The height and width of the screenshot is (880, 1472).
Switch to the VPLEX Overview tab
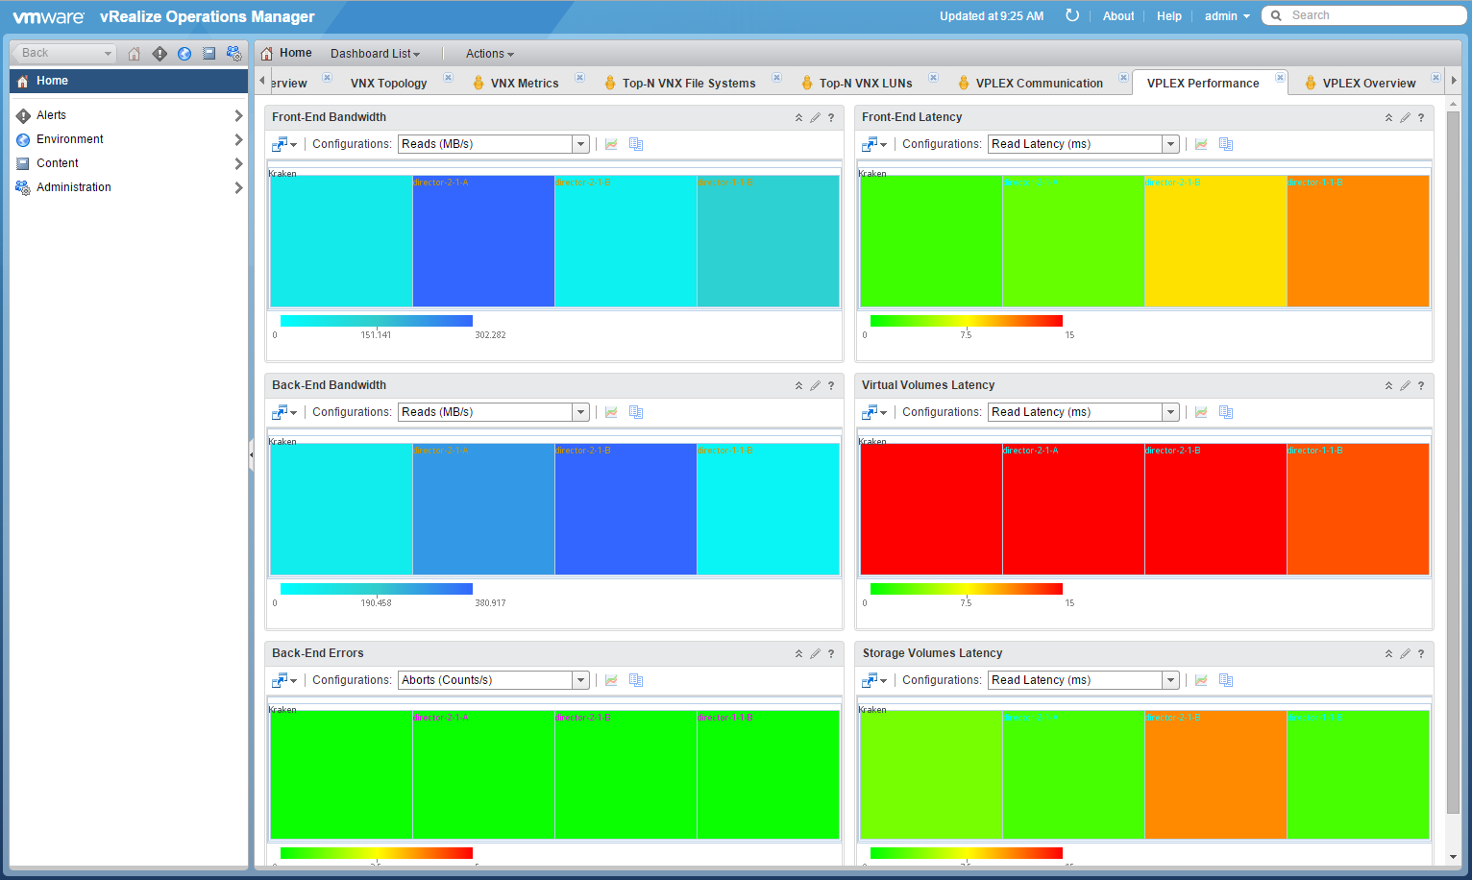[1368, 84]
